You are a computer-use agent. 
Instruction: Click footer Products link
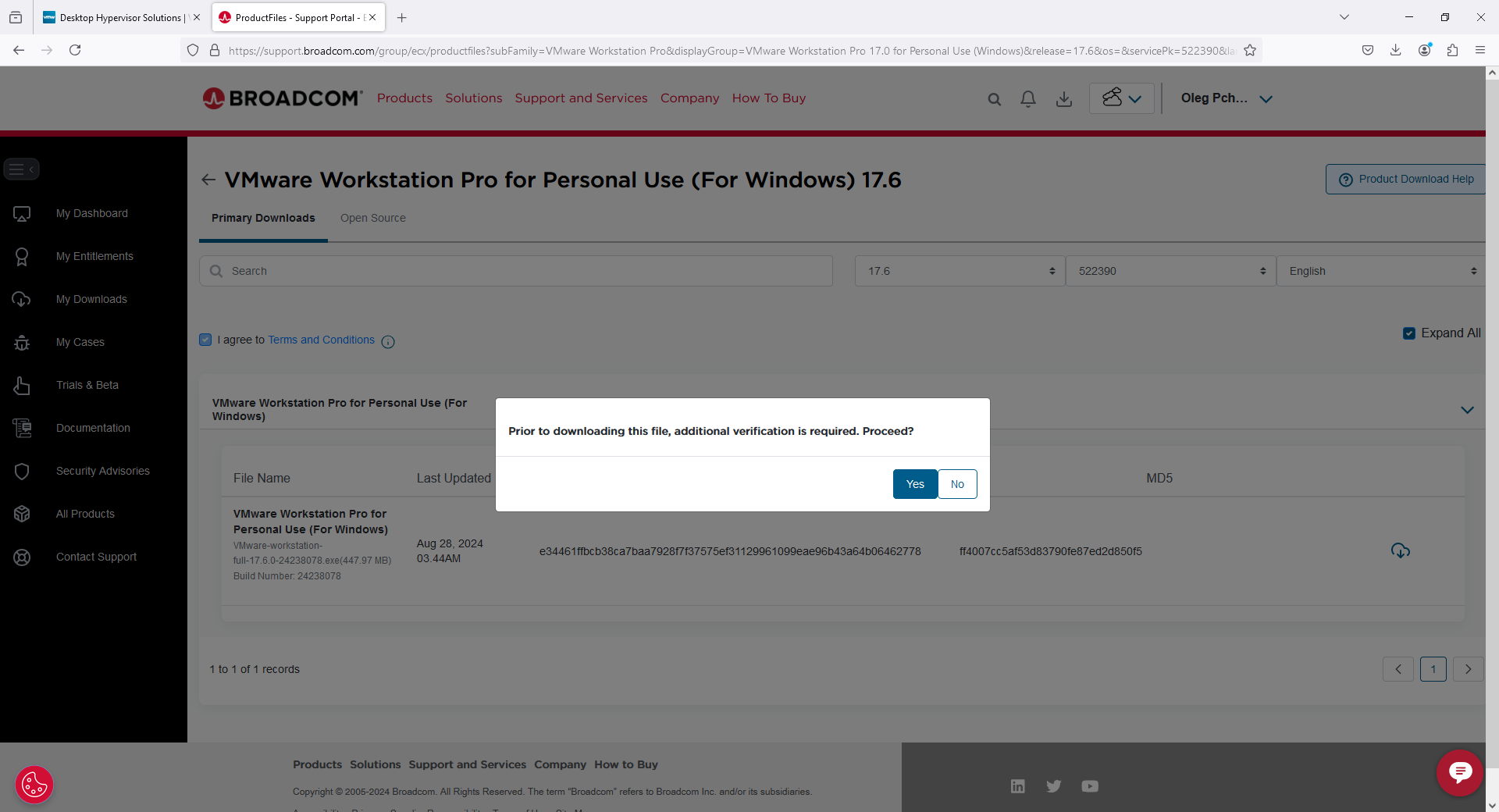(x=317, y=765)
